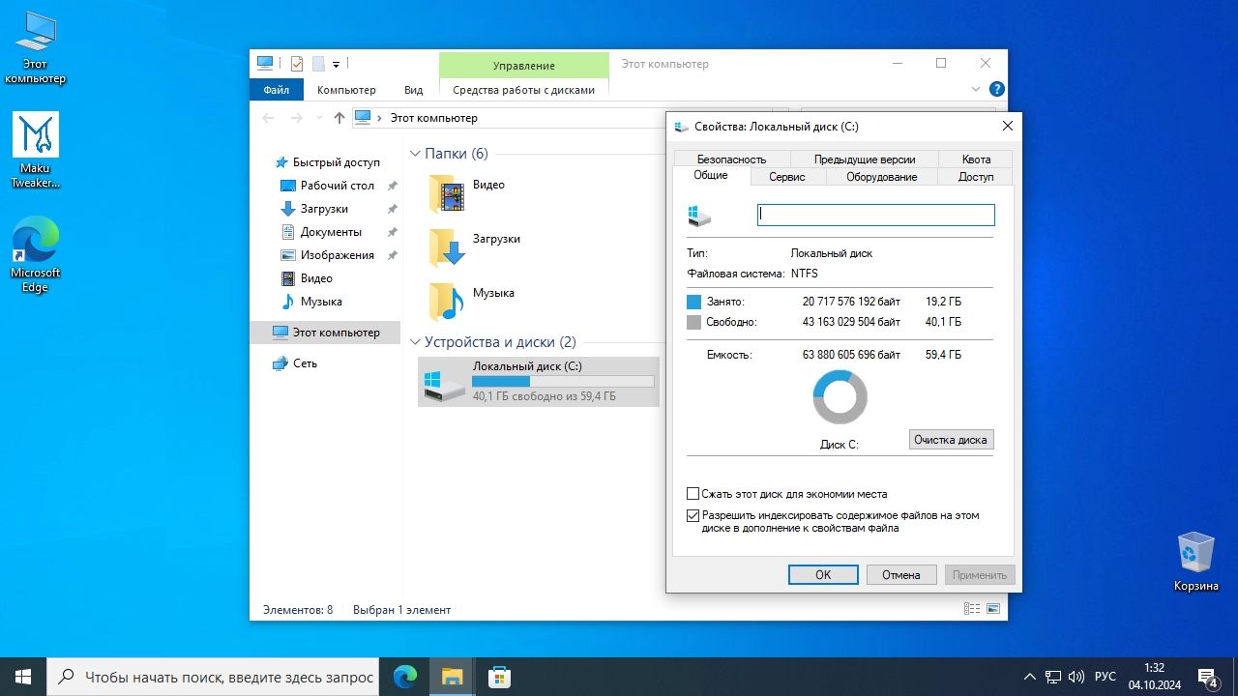Open Quick Access Toolbar customize dropdown

coord(336,64)
